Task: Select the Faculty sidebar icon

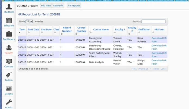Action: point(9,49)
